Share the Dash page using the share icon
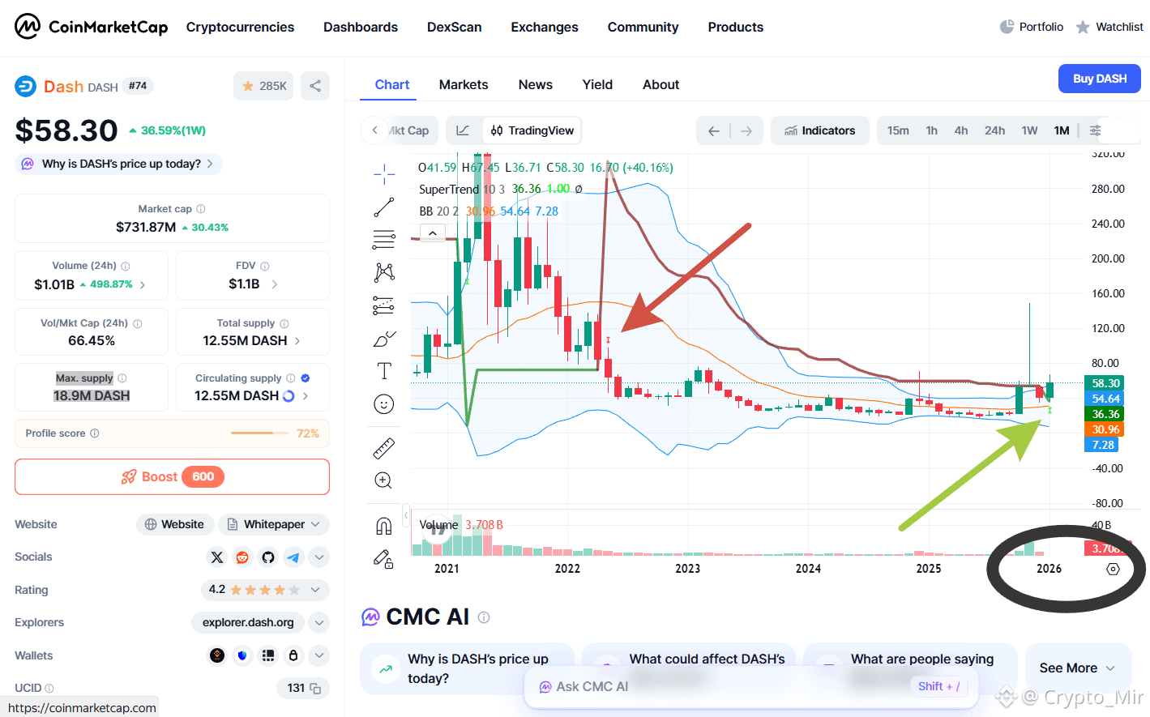1150x717 pixels. 315,86
